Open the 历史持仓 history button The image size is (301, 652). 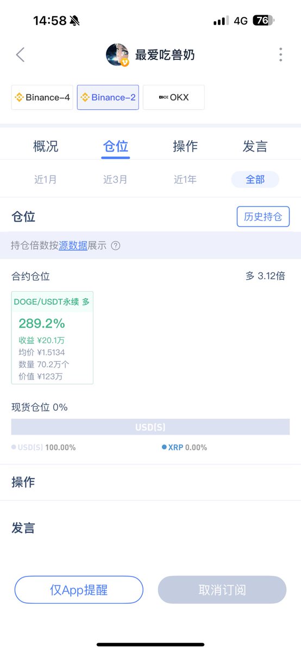(264, 217)
